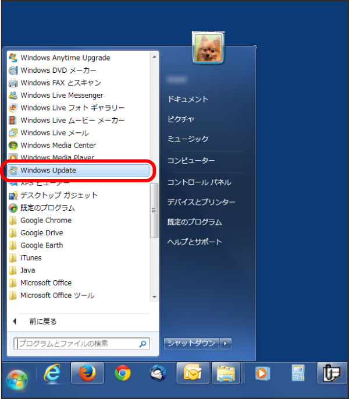The height and width of the screenshot is (399, 349).
Task: Click the Windows FAX とスキャン icon
Action: click(x=13, y=83)
